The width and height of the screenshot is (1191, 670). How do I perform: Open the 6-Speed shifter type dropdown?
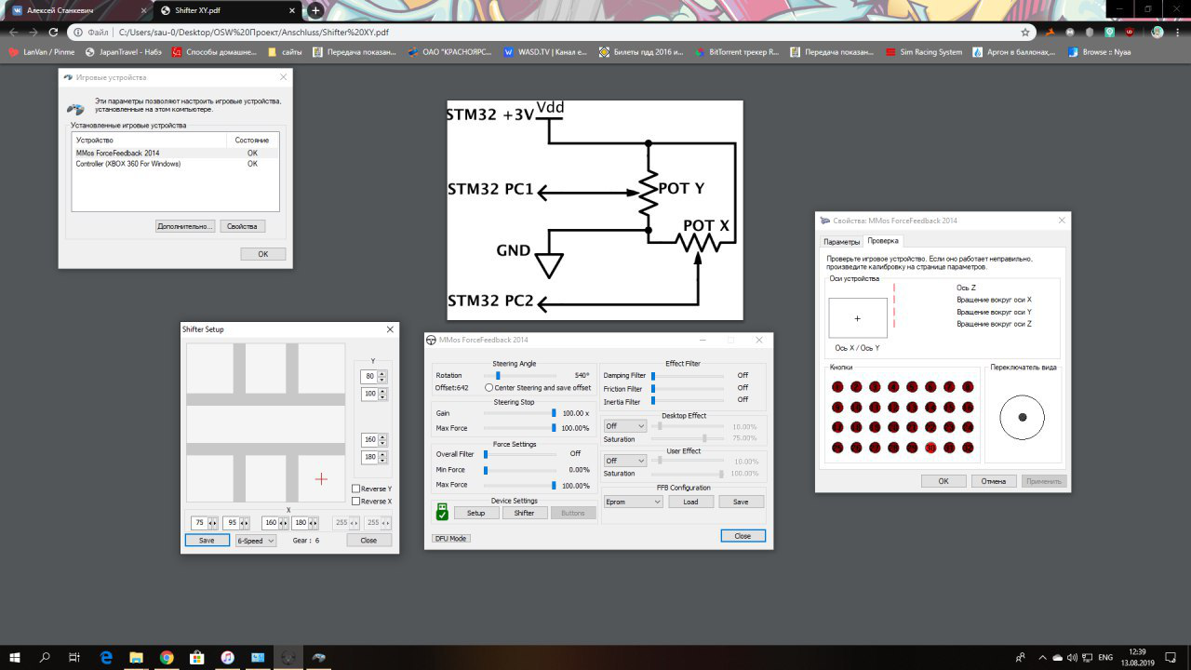pos(256,541)
